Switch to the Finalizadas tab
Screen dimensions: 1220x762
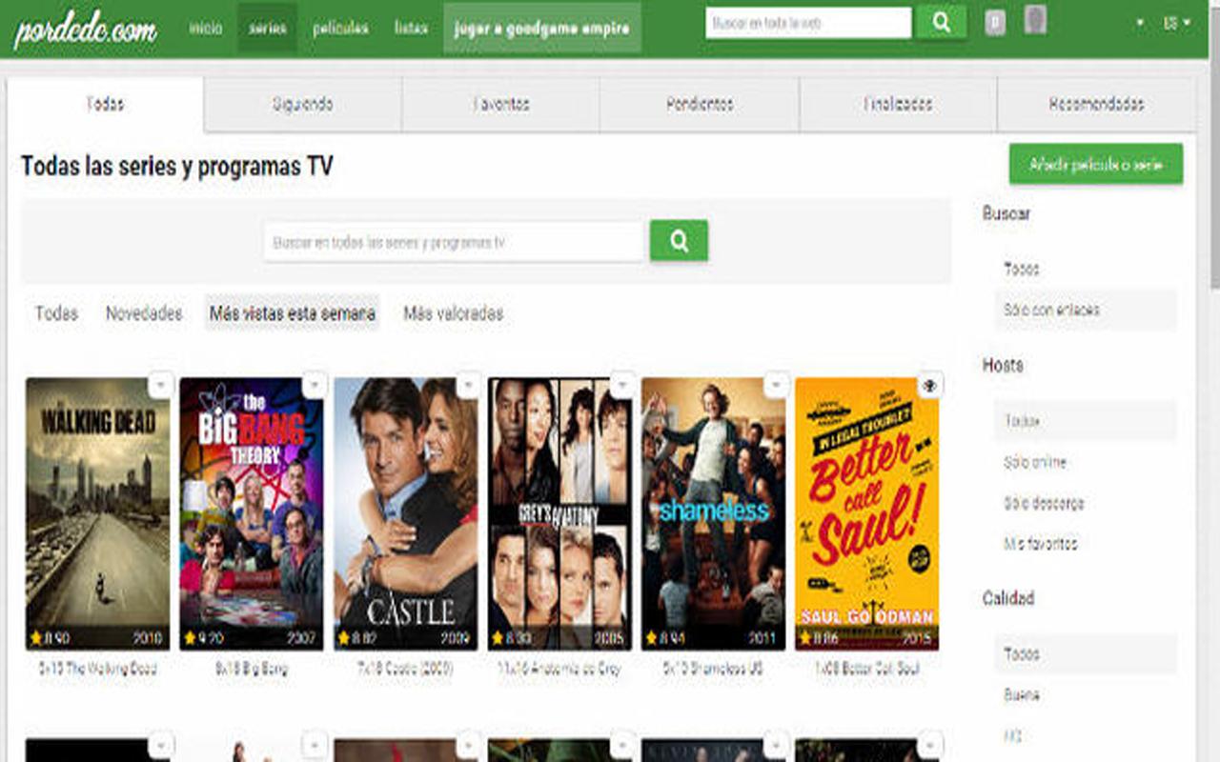[x=898, y=105]
